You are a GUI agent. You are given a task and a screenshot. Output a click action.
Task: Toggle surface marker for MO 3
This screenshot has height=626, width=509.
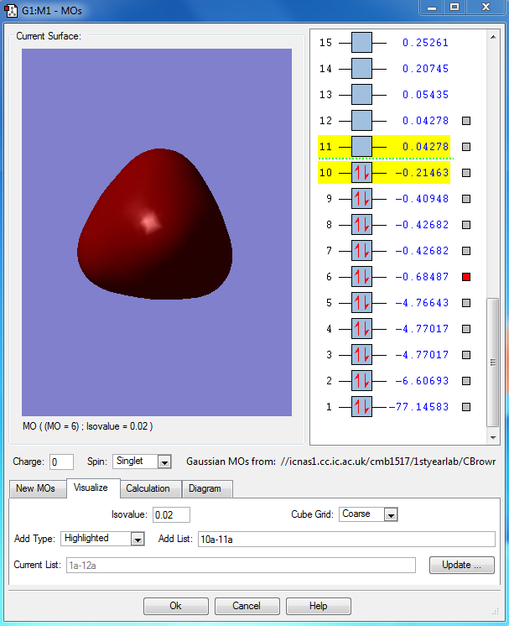(466, 355)
